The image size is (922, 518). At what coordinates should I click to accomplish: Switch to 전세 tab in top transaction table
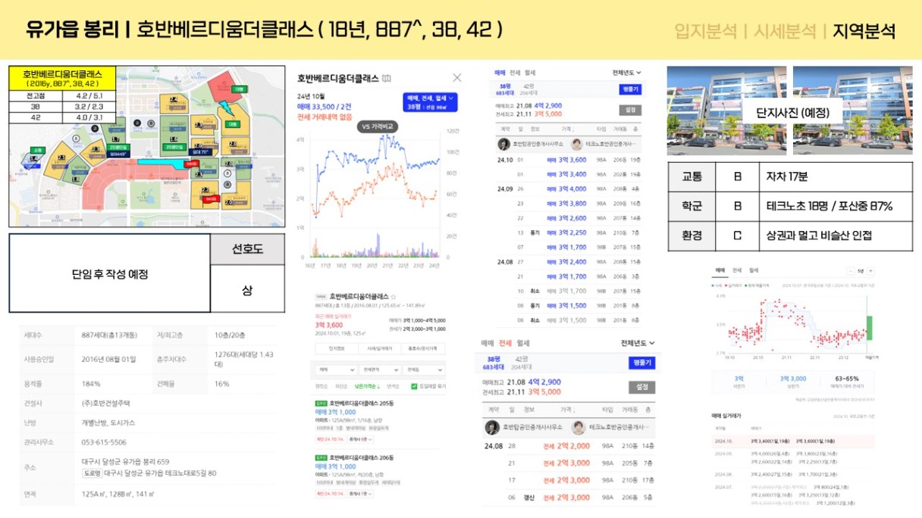coord(514,73)
